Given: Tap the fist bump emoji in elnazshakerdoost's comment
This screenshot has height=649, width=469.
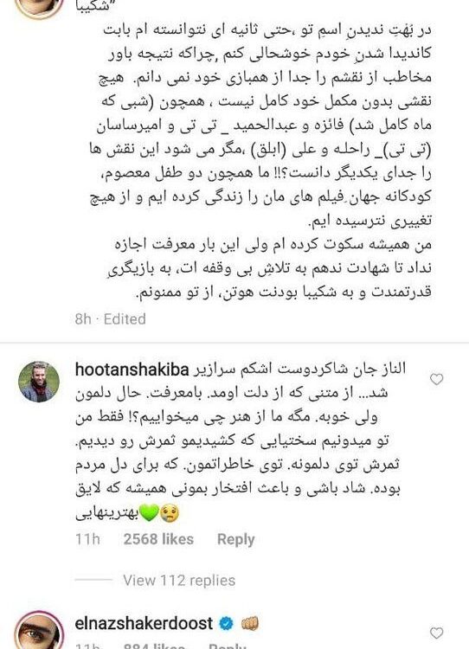Looking at the screenshot, I should 249,623.
